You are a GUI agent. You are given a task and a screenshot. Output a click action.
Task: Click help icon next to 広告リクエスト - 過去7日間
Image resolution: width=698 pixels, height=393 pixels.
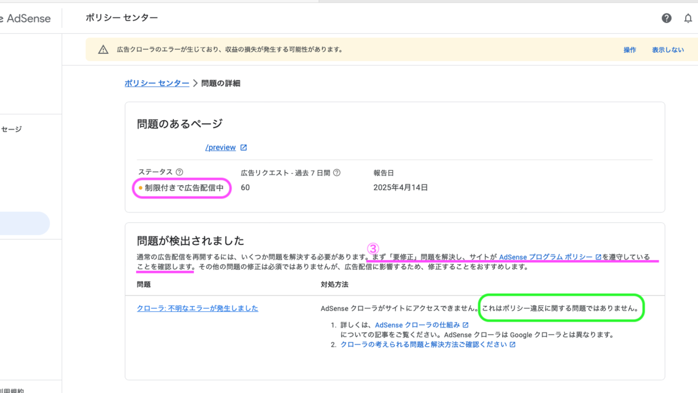(x=336, y=172)
